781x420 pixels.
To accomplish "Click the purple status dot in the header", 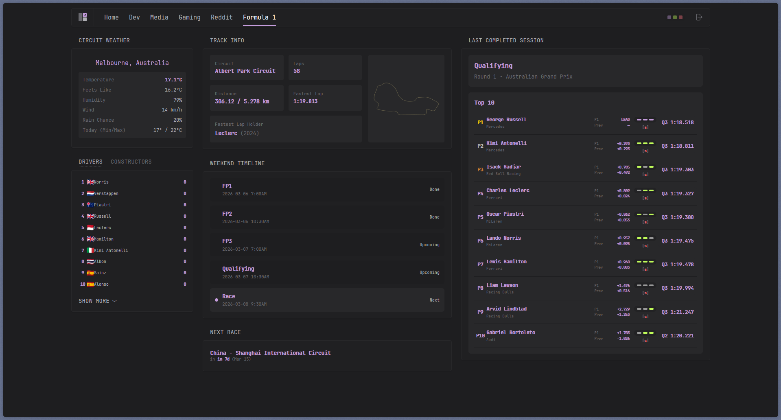I will [x=669, y=17].
